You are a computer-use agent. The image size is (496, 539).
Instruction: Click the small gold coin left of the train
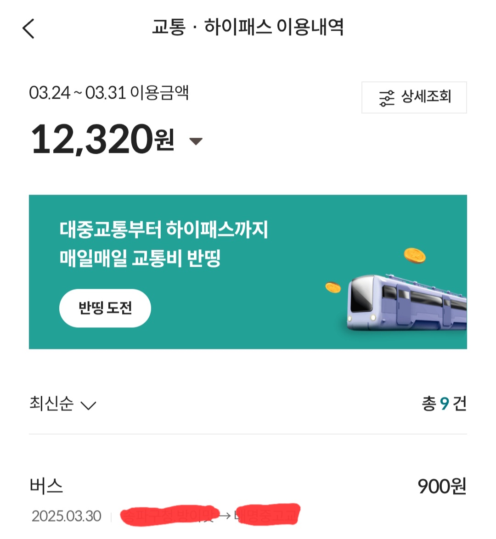coord(333,287)
